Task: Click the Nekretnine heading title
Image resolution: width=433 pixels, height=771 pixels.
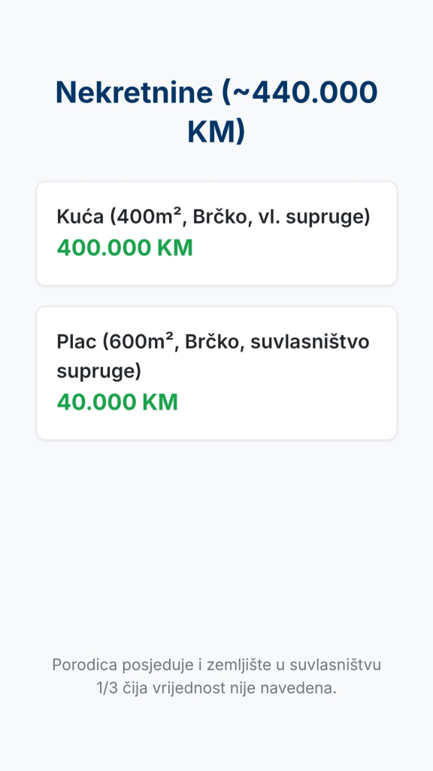Action: (x=216, y=111)
